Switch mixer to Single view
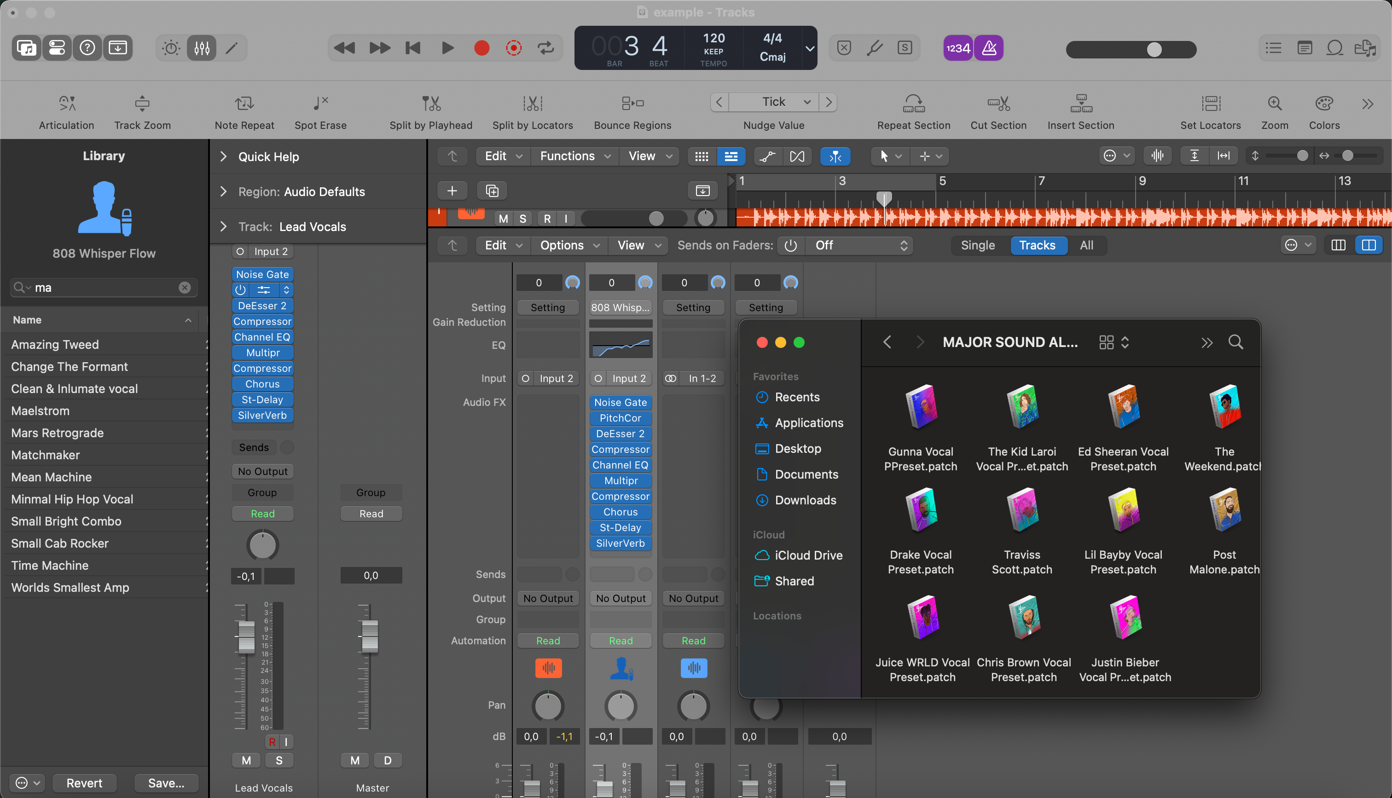The width and height of the screenshot is (1392, 798). (x=977, y=246)
